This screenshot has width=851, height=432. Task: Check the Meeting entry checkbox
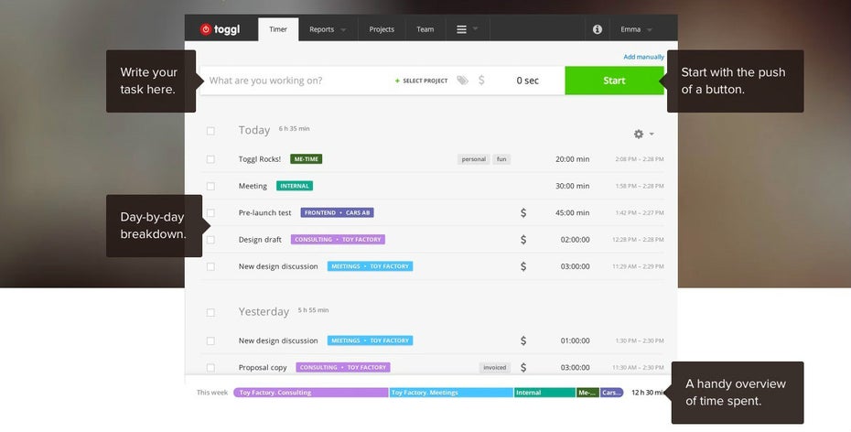210,186
